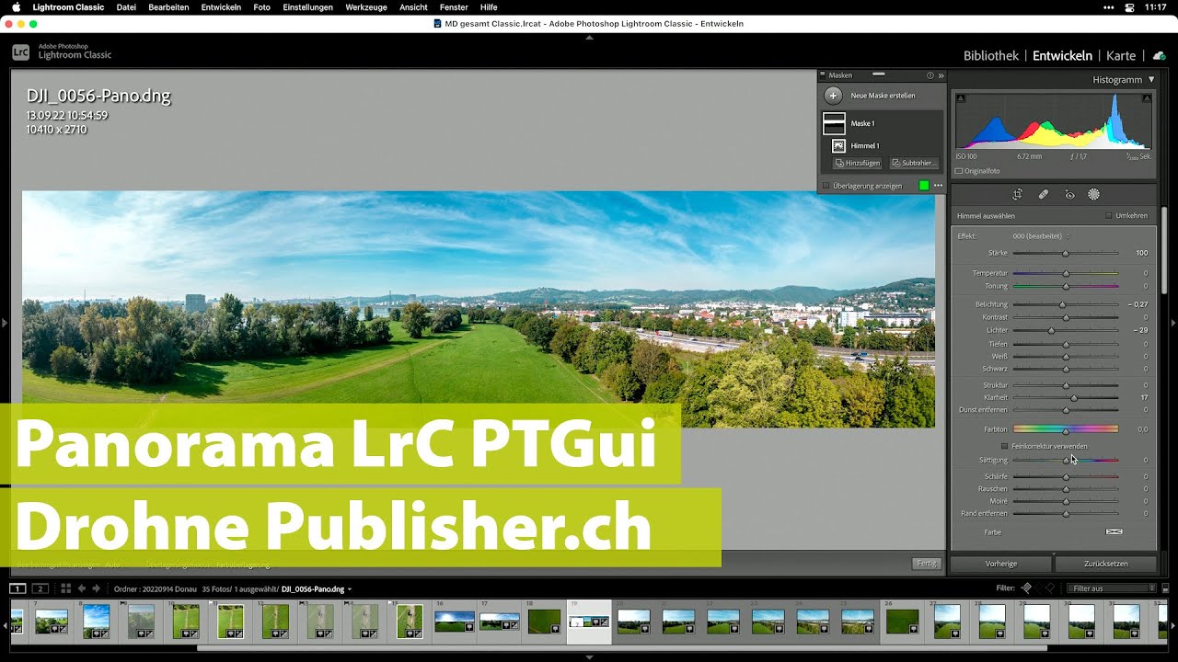This screenshot has width=1178, height=662.
Task: Select the Red Eye correction tool
Action: click(x=1069, y=195)
